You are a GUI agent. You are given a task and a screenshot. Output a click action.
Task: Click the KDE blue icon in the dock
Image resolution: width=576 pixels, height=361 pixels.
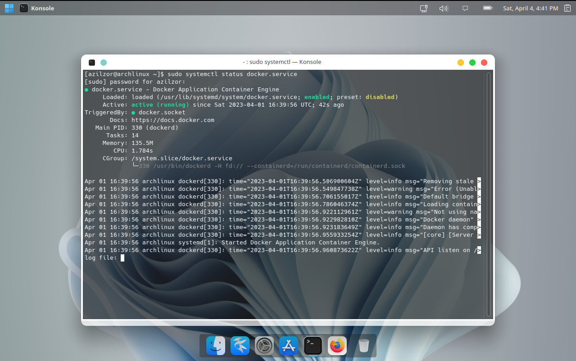tap(240, 346)
